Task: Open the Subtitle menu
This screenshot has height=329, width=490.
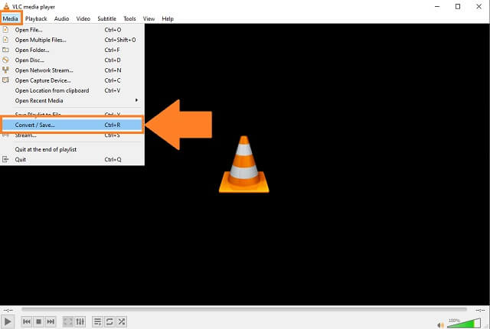Action: pos(106,18)
